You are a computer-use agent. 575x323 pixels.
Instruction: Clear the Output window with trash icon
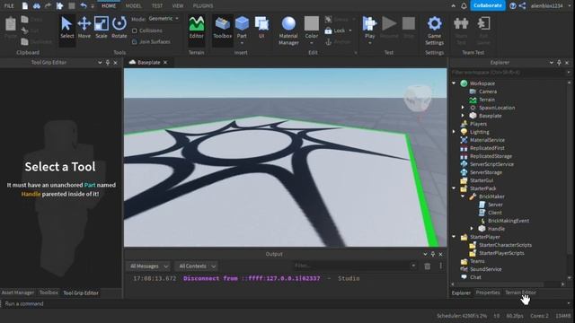pyautogui.click(x=428, y=266)
